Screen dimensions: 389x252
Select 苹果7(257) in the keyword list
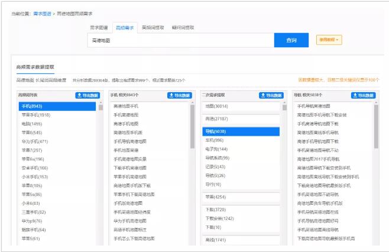coord(32,150)
